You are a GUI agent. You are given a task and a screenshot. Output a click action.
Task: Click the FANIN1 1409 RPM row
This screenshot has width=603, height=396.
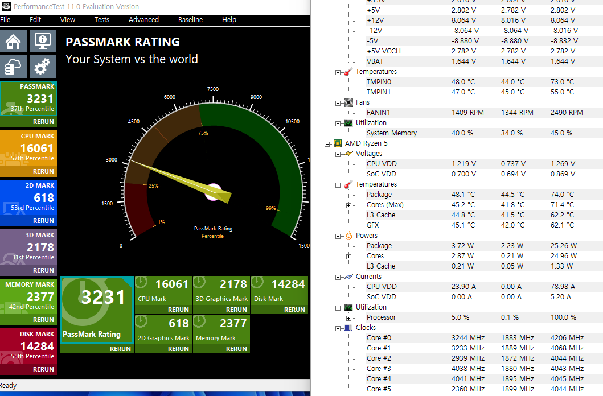484,113
